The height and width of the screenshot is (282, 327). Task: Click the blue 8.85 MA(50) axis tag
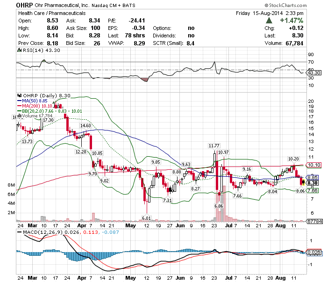[313, 177]
